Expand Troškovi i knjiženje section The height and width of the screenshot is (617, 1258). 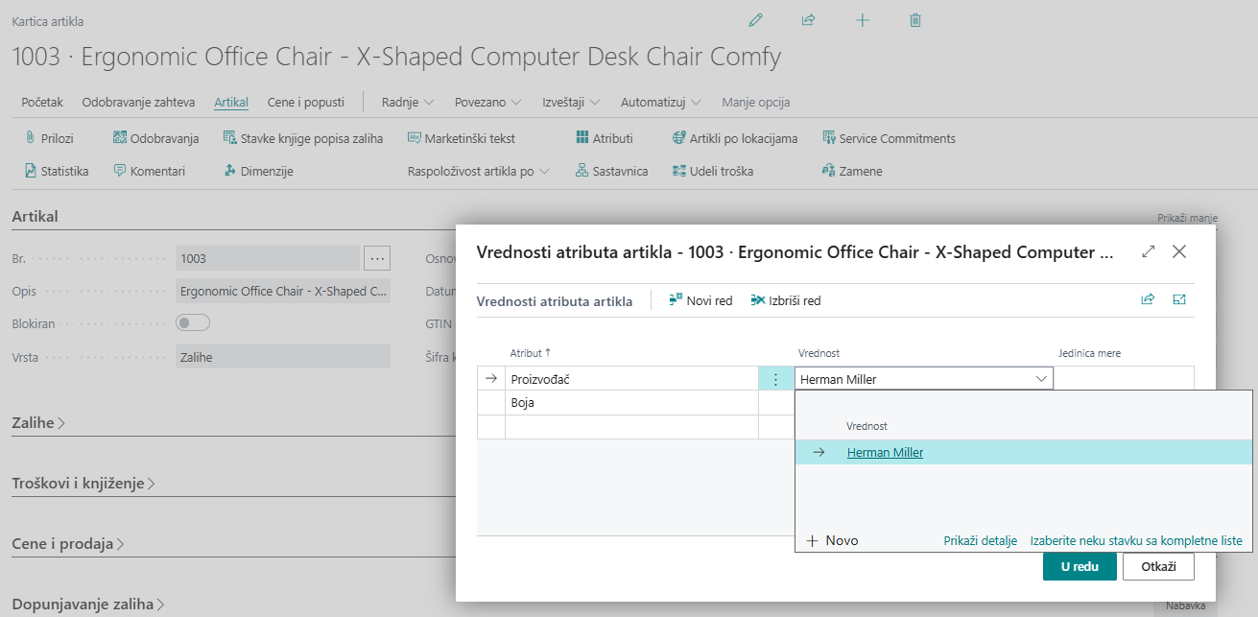pyautogui.click(x=83, y=484)
